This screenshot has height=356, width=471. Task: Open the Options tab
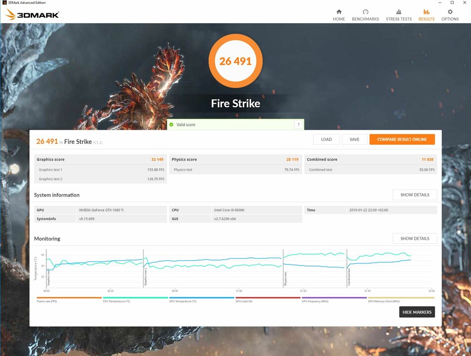(450, 15)
